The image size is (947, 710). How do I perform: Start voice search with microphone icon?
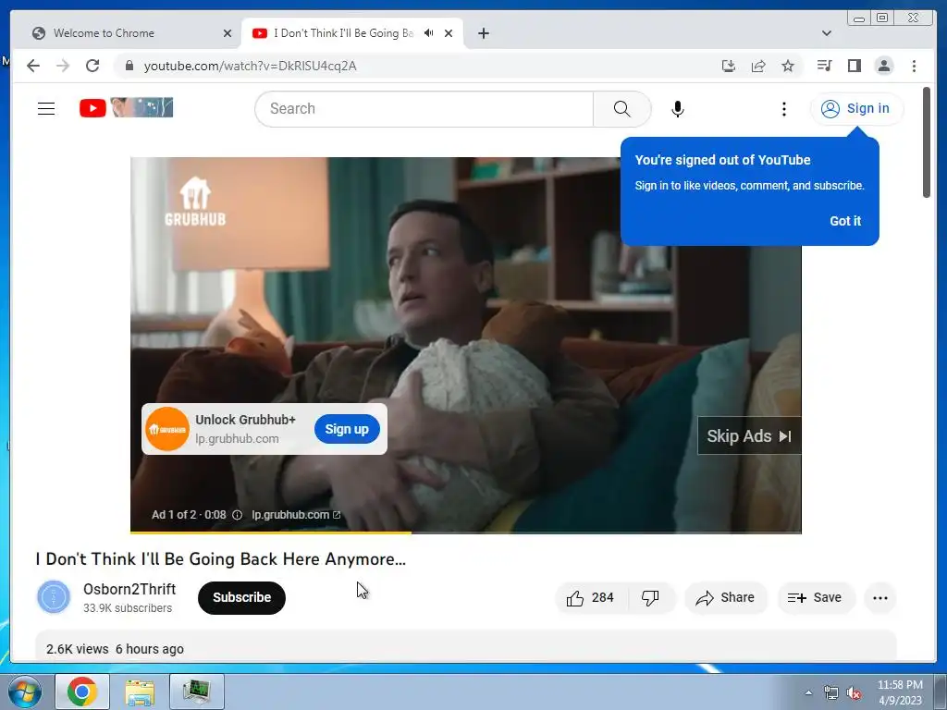tap(678, 109)
